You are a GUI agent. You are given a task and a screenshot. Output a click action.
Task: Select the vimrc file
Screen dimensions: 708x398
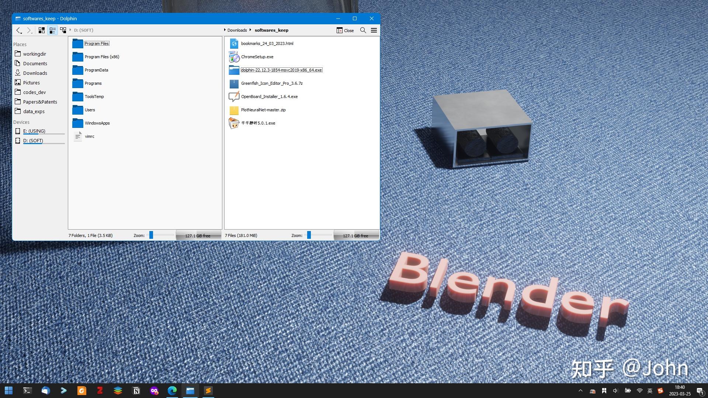pyautogui.click(x=89, y=136)
